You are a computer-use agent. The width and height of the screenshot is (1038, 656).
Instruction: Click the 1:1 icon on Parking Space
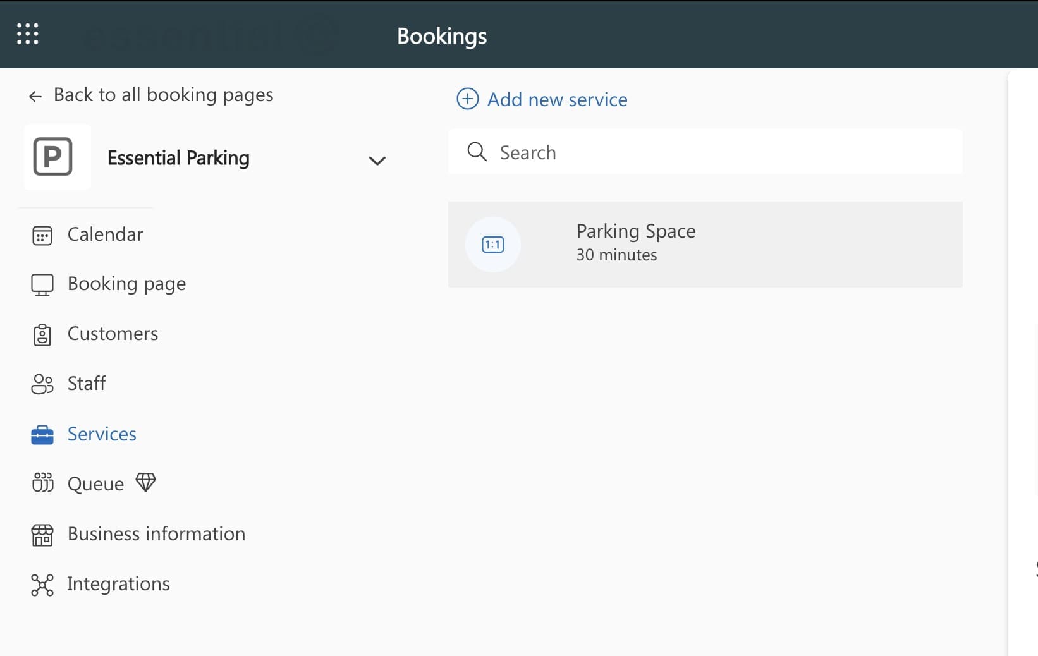coord(493,245)
